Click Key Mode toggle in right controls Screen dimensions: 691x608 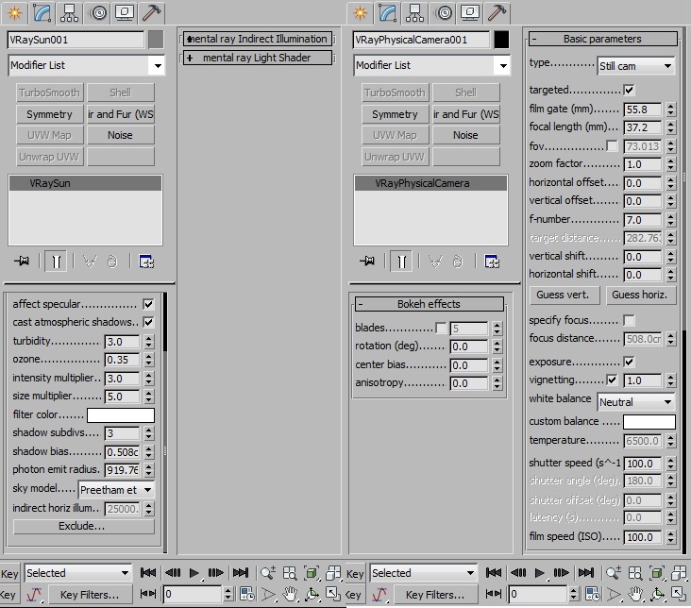click(494, 595)
